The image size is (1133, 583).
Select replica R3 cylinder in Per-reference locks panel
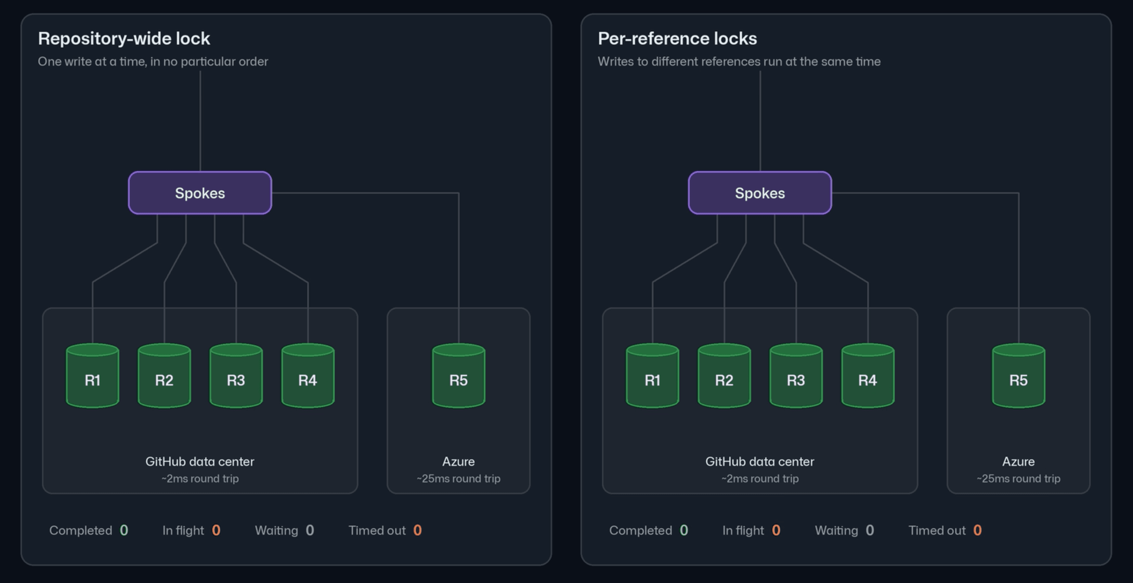pyautogui.click(x=796, y=376)
